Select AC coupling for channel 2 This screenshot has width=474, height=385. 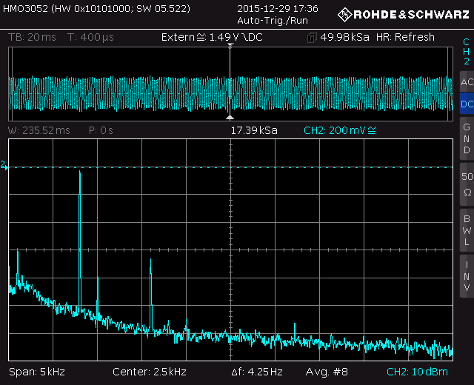click(x=466, y=82)
